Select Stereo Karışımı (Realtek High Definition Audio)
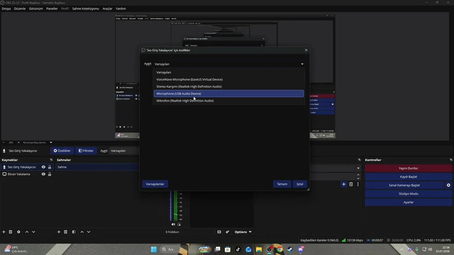454x255 pixels. point(229,86)
